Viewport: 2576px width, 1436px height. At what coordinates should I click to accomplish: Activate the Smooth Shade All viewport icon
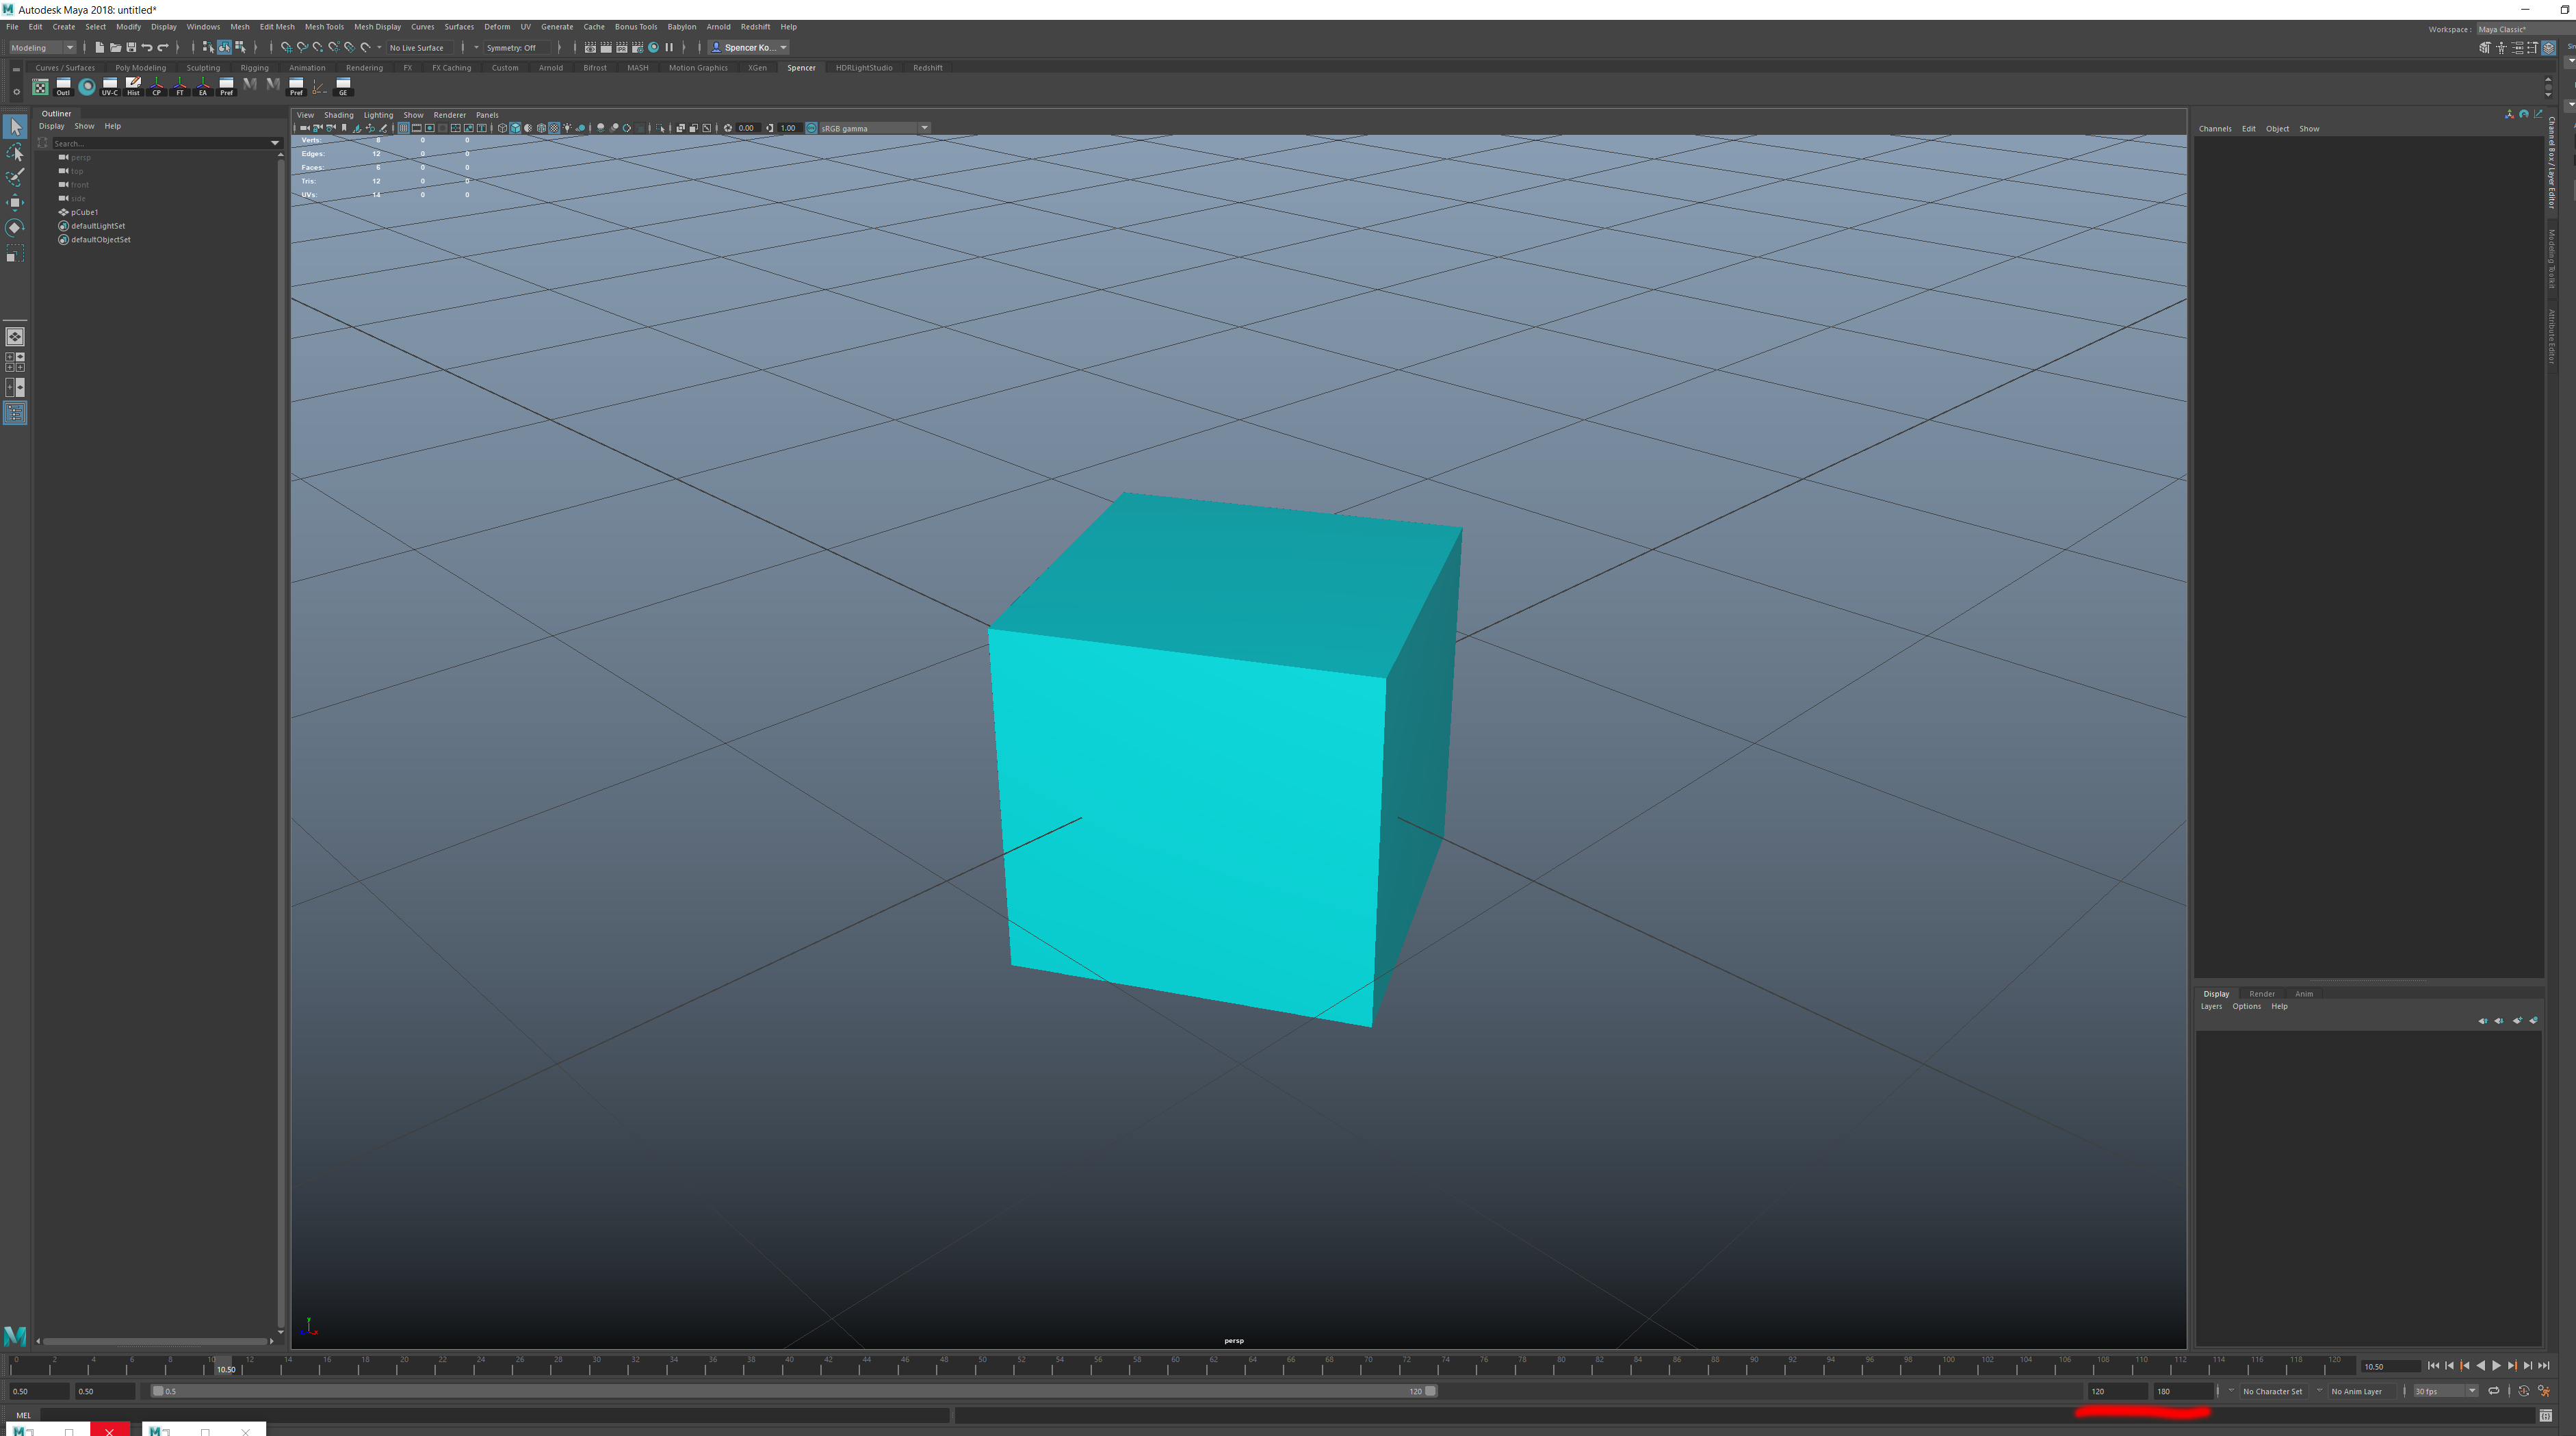pyautogui.click(x=515, y=128)
